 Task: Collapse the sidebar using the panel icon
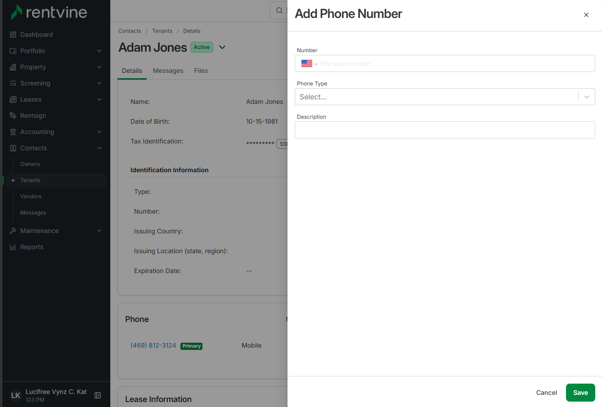click(98, 395)
